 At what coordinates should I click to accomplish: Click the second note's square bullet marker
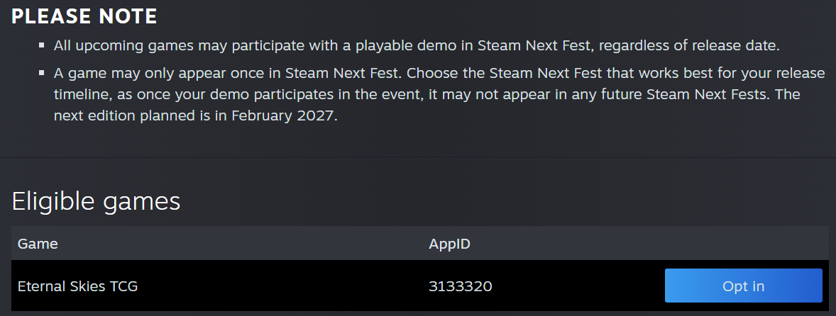coord(41,74)
